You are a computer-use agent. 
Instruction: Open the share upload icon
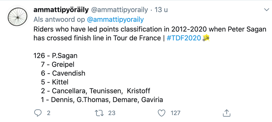(x=226, y=113)
